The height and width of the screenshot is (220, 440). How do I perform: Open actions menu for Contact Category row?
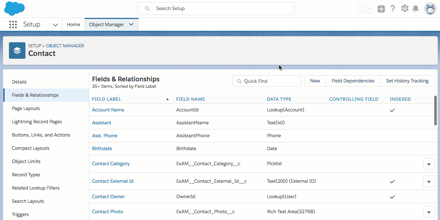pos(429,164)
